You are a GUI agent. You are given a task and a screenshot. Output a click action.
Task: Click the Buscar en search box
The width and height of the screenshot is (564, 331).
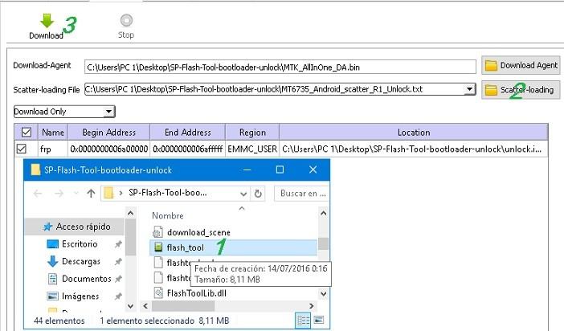(301, 194)
